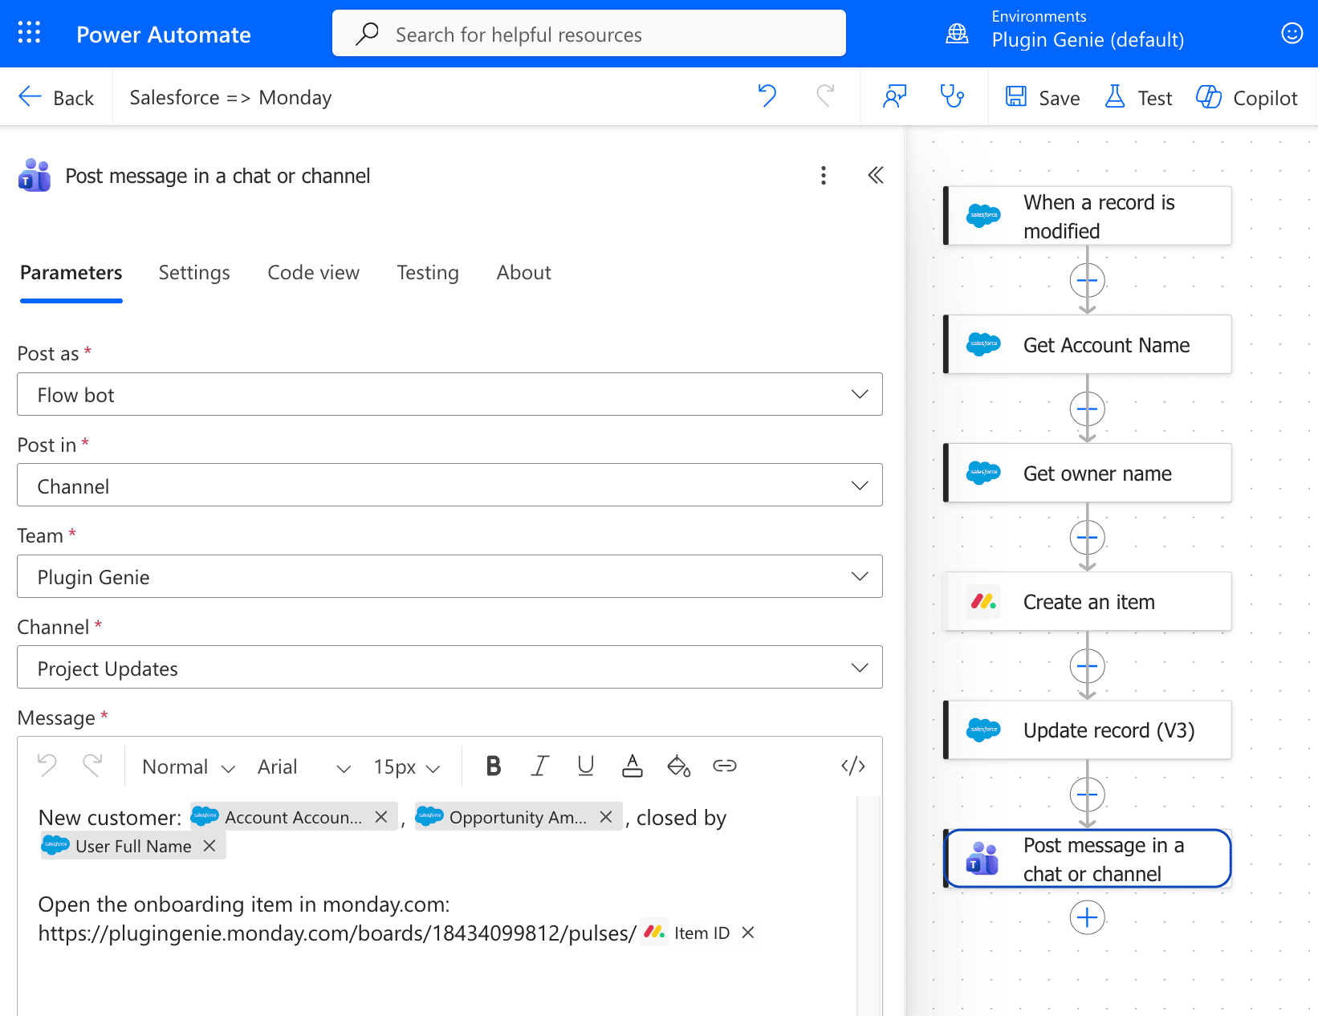
Task: Open the Environments globe icon
Action: pyautogui.click(x=957, y=34)
